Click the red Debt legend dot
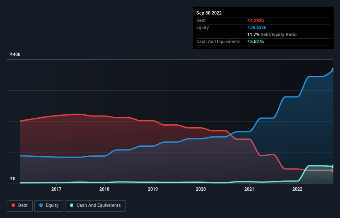Viewport: 340px width, 218px height. (13, 205)
